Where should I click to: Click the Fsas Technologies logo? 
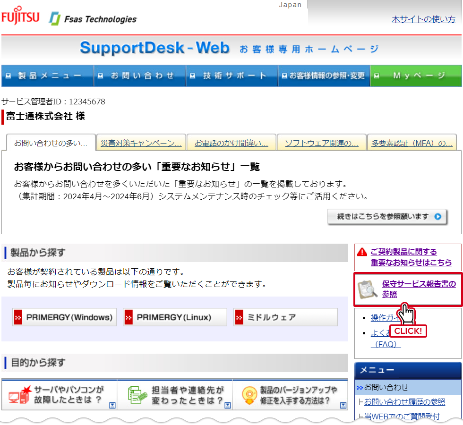pyautogui.click(x=93, y=19)
